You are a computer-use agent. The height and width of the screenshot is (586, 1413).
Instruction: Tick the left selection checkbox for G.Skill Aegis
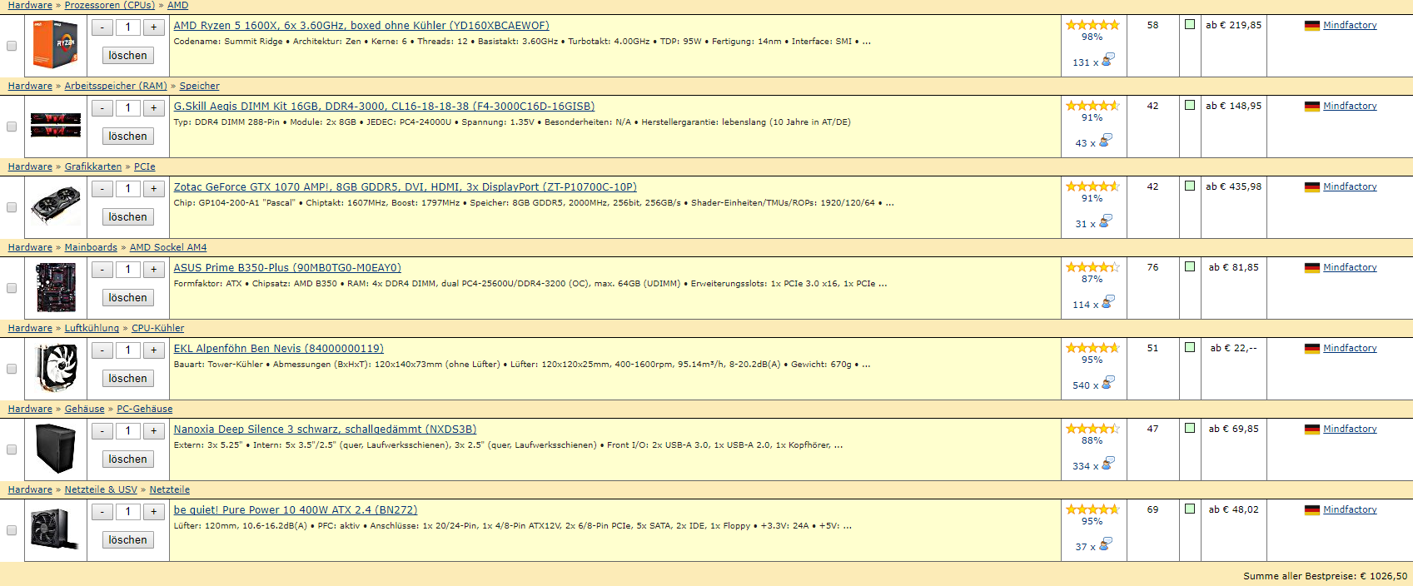tap(12, 127)
